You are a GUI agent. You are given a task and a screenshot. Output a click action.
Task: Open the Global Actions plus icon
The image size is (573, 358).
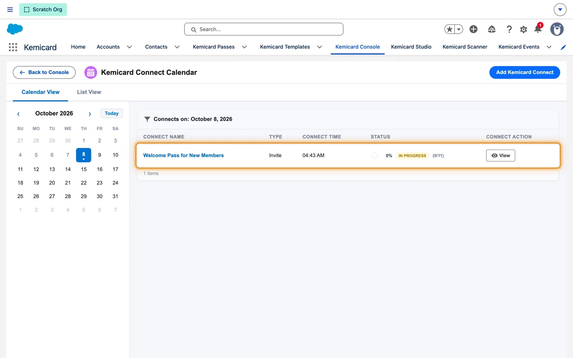click(x=473, y=29)
